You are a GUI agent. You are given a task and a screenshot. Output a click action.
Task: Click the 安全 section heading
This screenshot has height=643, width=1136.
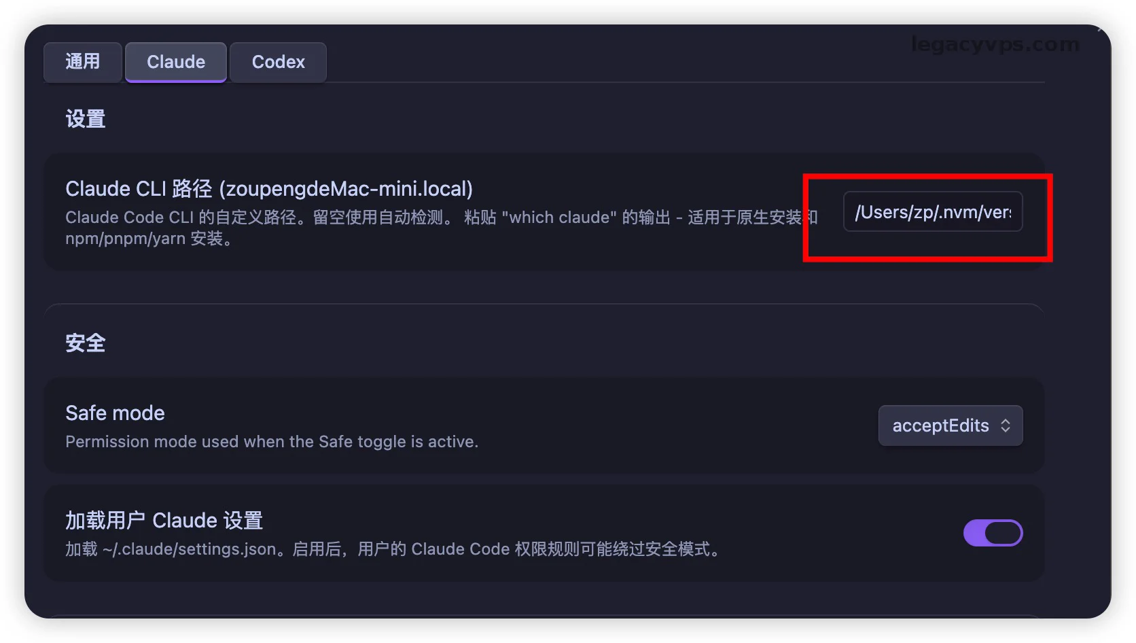[85, 343]
